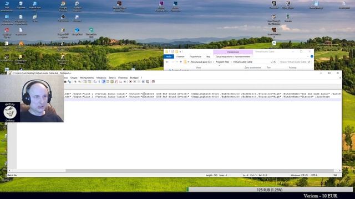Click Windows (CR LF) in status bar

click(x=299, y=175)
